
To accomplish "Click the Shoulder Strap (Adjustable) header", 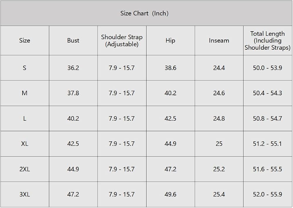I will point(122,40).
